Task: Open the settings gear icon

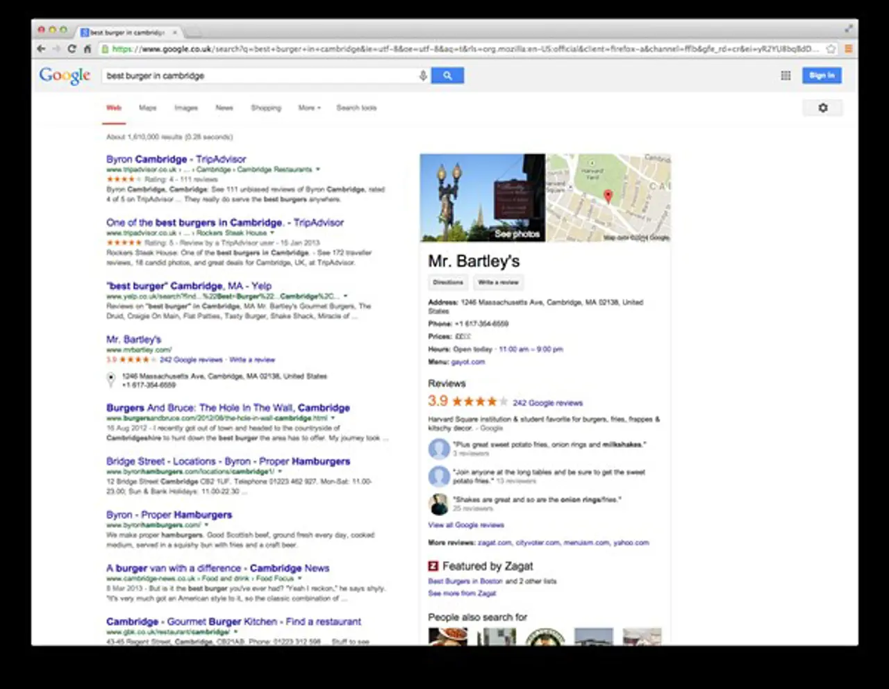Action: (823, 108)
